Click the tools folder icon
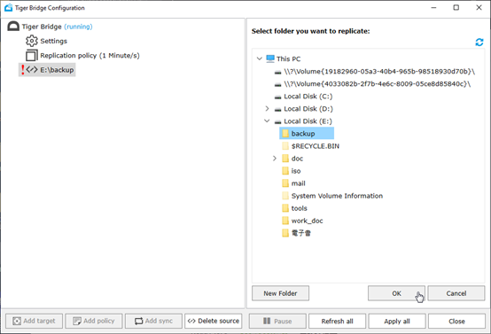The height and width of the screenshot is (334, 491). point(285,208)
